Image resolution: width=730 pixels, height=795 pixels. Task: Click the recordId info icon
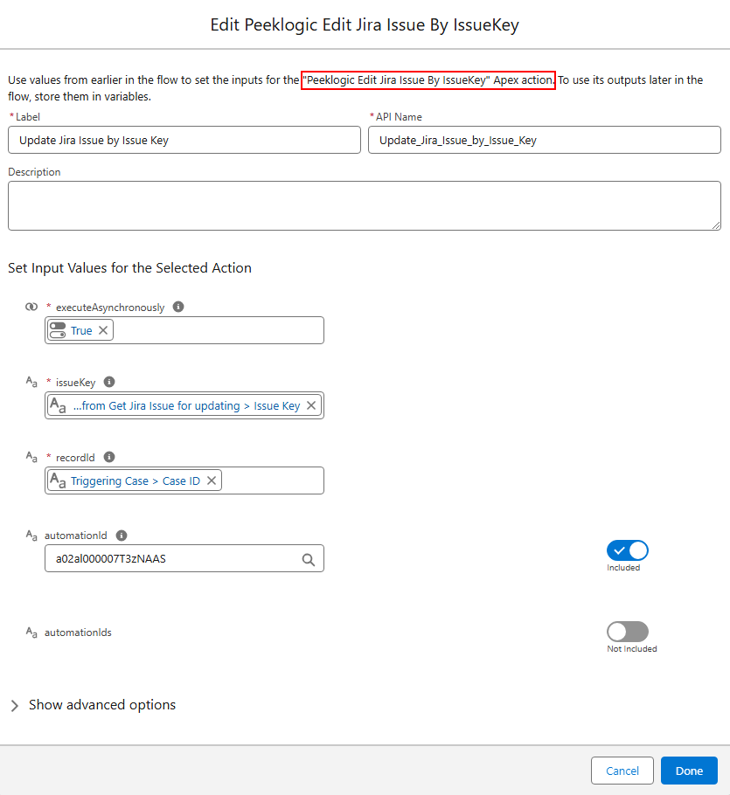tap(109, 457)
